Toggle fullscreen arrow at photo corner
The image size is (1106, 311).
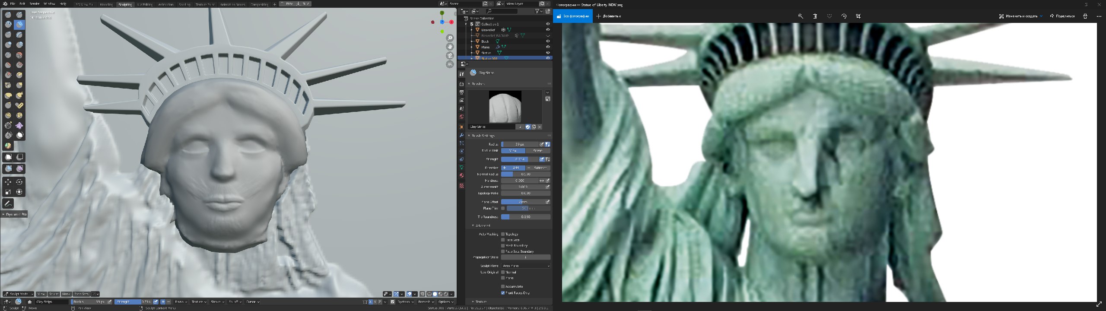pyautogui.click(x=1100, y=305)
